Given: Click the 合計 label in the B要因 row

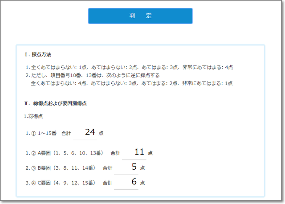Looking at the screenshot, I should 107,168.
